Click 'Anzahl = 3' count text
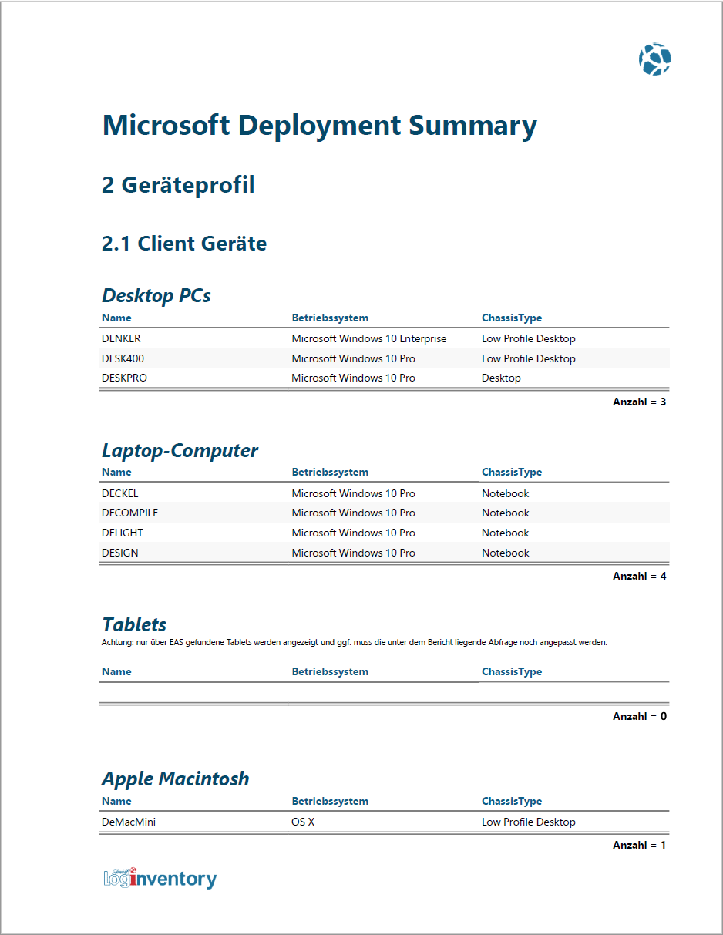The width and height of the screenshot is (723, 935). pos(640,402)
